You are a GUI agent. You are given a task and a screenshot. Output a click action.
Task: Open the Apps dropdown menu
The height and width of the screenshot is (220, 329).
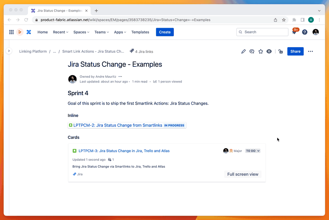pyautogui.click(x=120, y=32)
